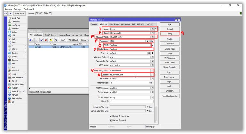Toggle the Default Forward checkbox

pyautogui.click(x=111, y=121)
